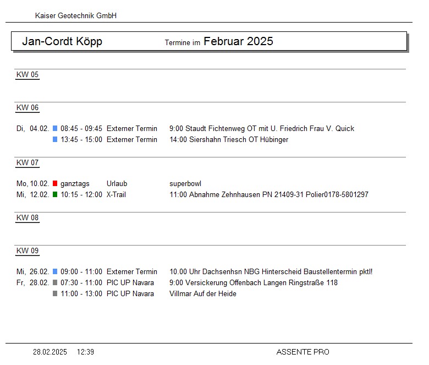
Task: Select the KW 07 week header
Action: [28, 163]
